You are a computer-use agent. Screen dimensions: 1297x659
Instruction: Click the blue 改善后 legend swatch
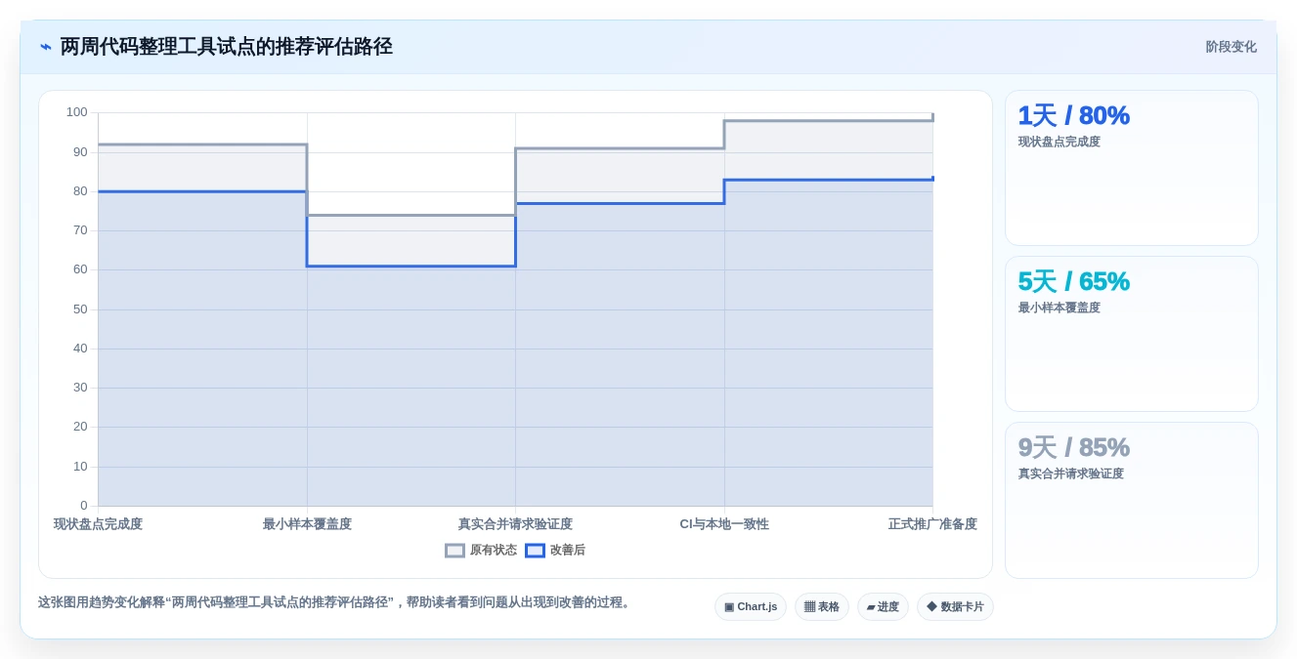(536, 551)
